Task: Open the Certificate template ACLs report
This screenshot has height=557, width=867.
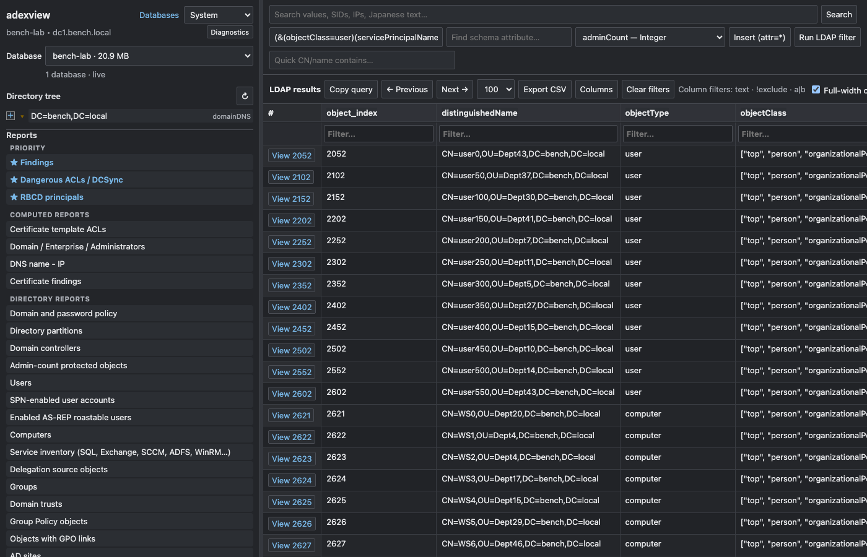Action: pyautogui.click(x=129, y=229)
